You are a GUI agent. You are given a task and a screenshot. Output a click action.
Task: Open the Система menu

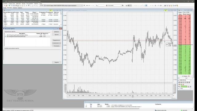pos(5,4)
